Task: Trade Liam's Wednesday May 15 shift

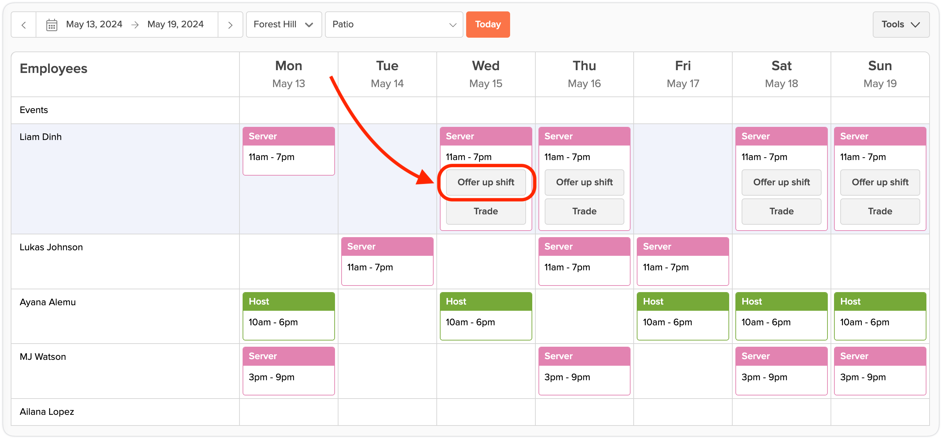Action: tap(485, 211)
